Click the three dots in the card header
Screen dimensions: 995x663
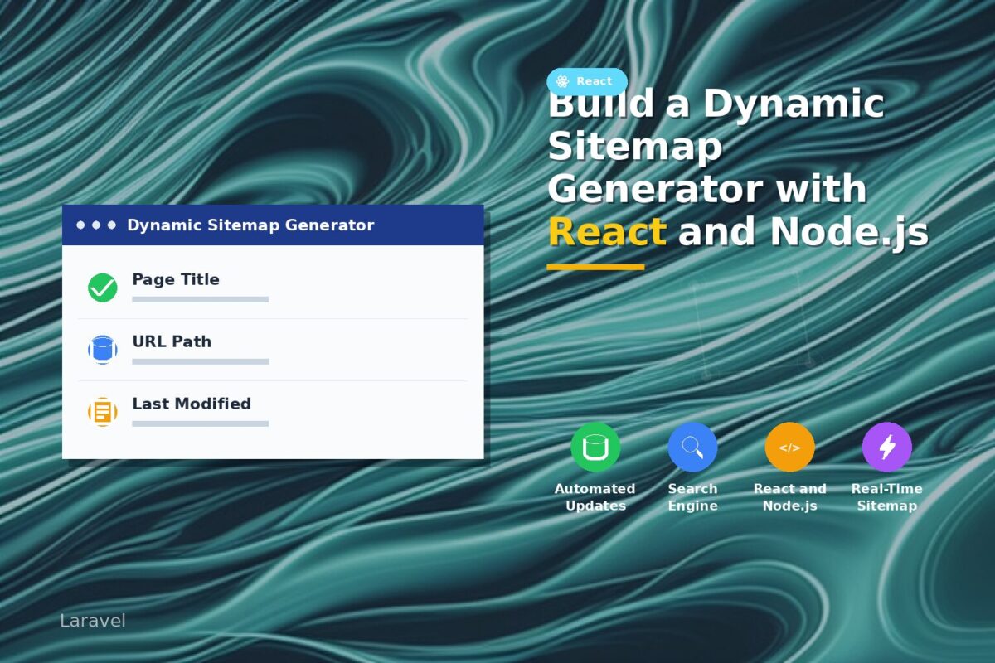coord(96,225)
